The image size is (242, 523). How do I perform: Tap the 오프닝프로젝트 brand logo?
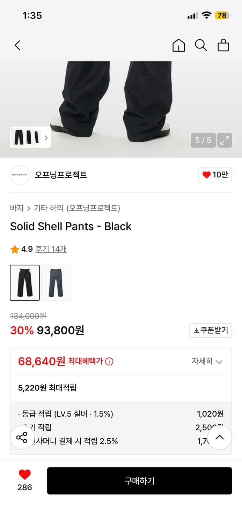(x=20, y=175)
